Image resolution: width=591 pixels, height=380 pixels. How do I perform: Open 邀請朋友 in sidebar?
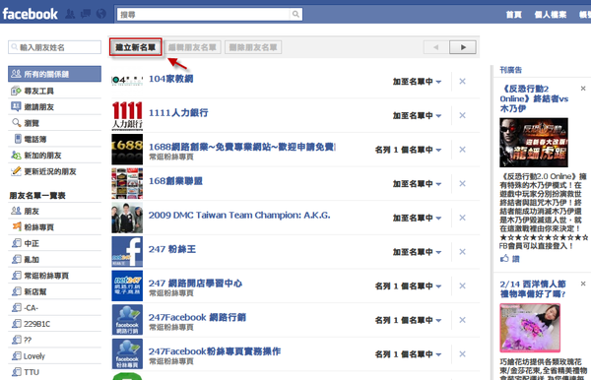pos(54,107)
